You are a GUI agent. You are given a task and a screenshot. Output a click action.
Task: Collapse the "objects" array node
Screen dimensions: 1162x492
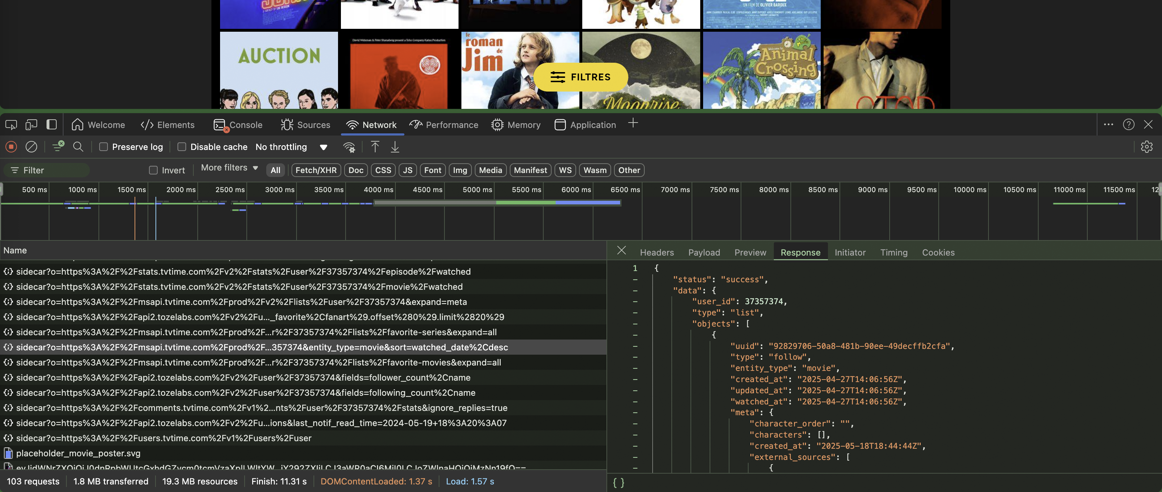(x=635, y=324)
